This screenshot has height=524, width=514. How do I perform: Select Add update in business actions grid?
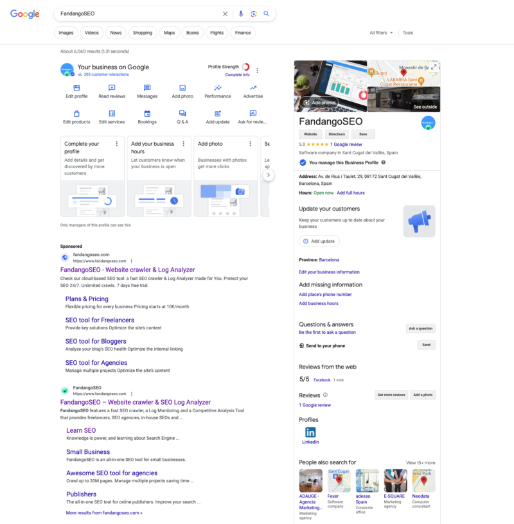point(218,117)
